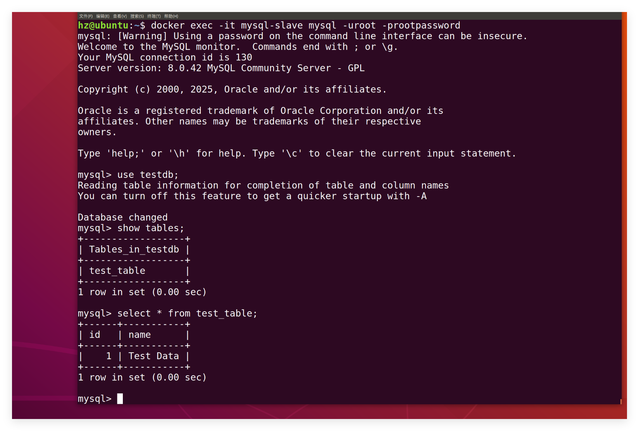639x431 pixels.
Task: Click the green hz@ubuntu shell prompt text
Action: point(103,26)
